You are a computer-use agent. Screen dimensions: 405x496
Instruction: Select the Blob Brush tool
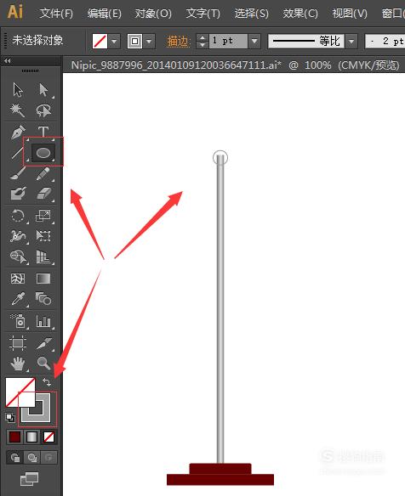(18, 194)
